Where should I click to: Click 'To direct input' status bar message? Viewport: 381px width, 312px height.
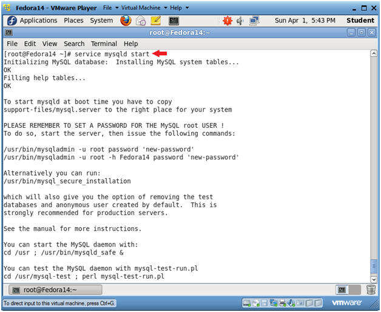pos(59,303)
